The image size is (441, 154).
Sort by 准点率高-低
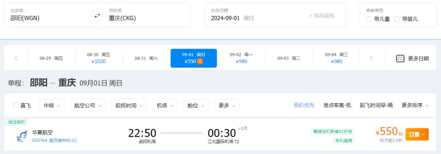337,105
